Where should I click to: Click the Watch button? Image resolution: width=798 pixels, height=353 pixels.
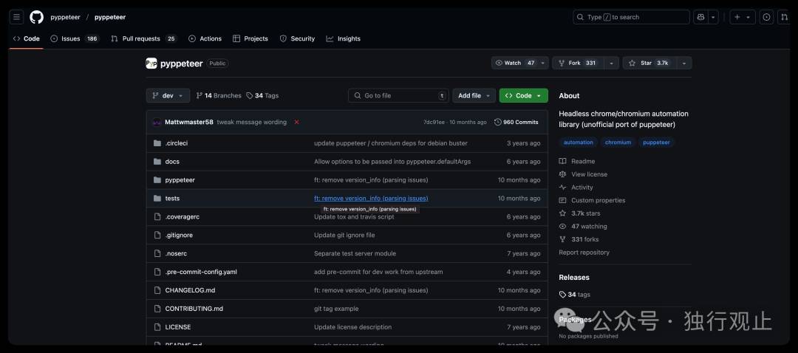[x=514, y=63]
